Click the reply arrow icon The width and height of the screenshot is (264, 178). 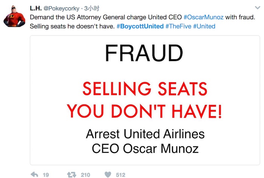tap(33, 175)
